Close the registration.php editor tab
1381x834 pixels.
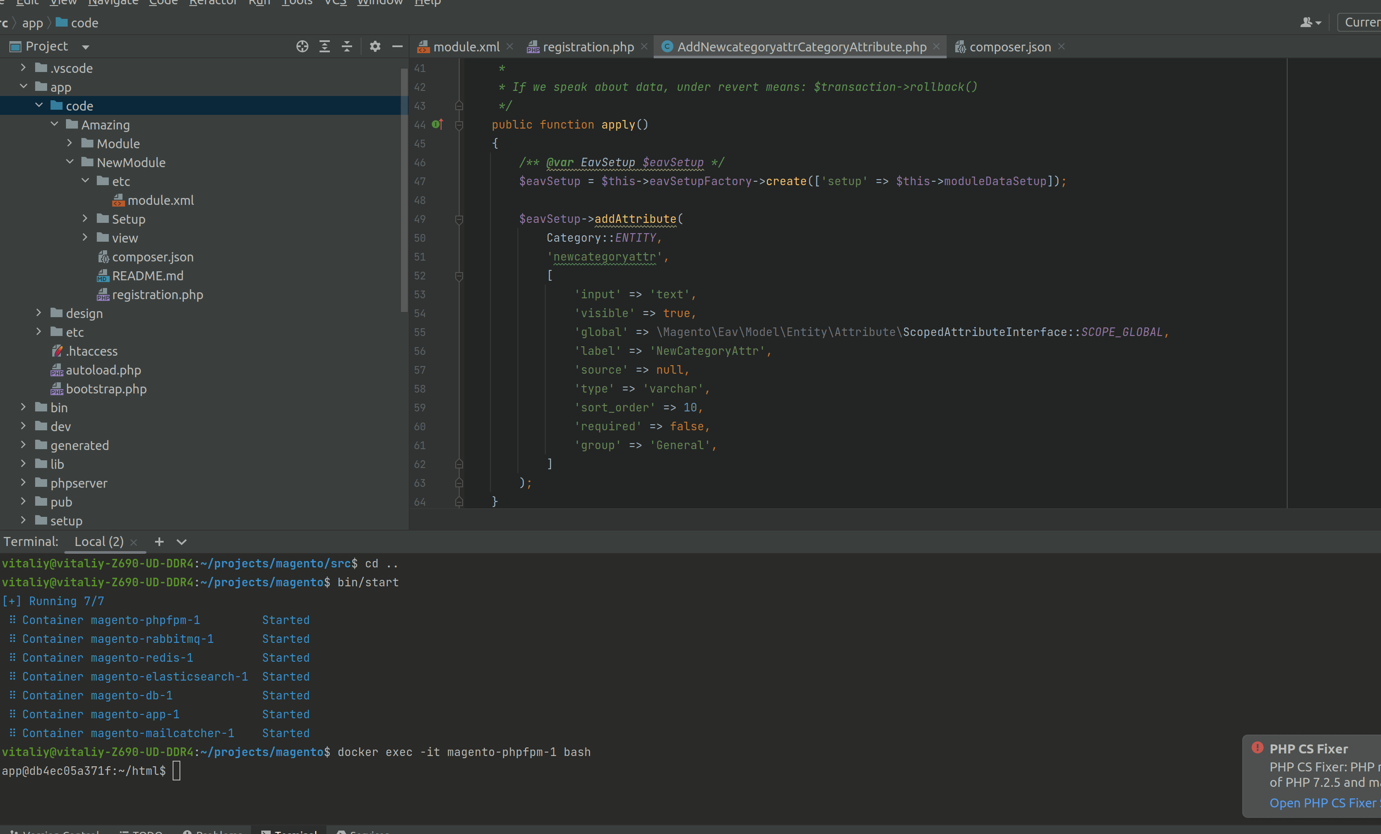pos(645,47)
